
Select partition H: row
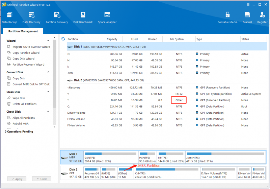(167, 61)
